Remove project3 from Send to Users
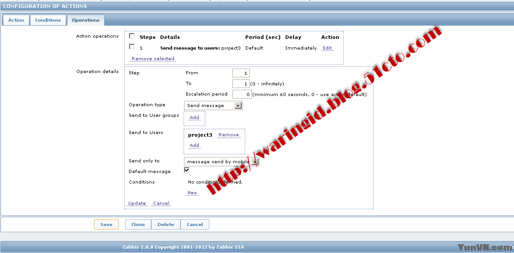Screen dimensions: 514x253 click(229, 135)
